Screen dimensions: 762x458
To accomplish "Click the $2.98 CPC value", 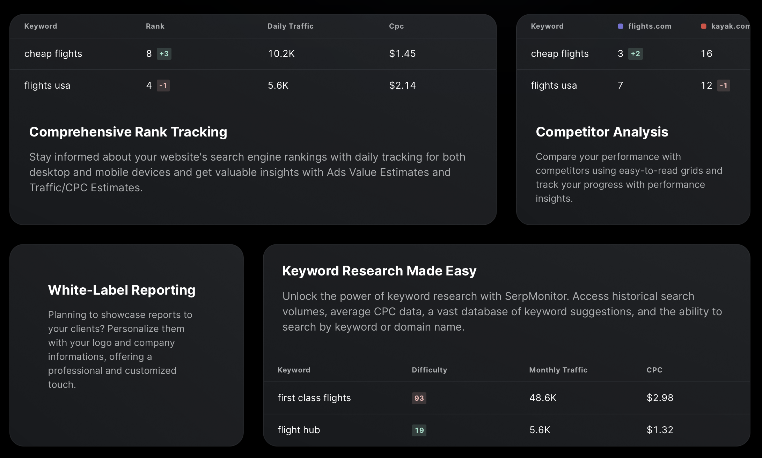I will coord(660,398).
